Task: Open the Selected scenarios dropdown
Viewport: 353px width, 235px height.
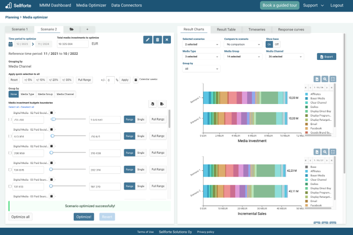Action: [201, 44]
